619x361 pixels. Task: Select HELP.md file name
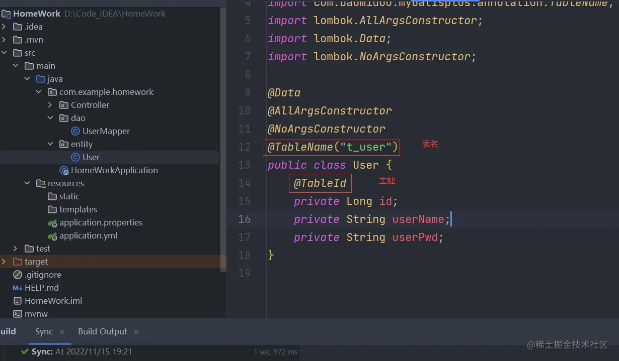[42, 288]
